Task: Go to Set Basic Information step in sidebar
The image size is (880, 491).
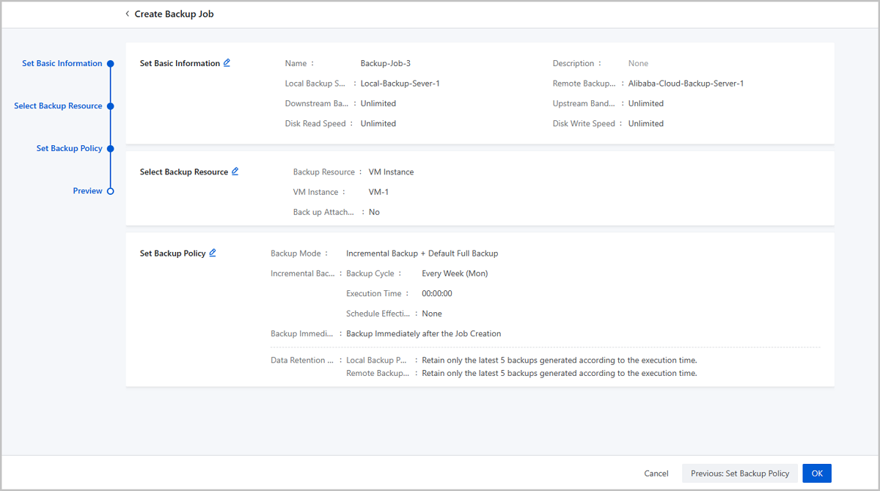Action: coord(62,64)
